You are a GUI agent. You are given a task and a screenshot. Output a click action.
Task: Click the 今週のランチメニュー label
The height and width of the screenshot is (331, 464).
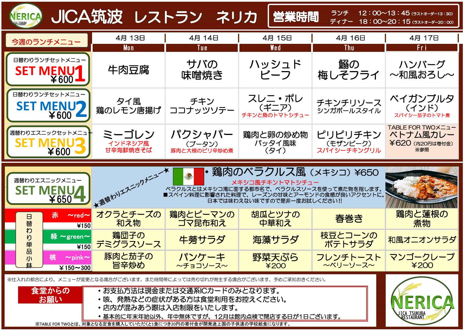(46, 41)
